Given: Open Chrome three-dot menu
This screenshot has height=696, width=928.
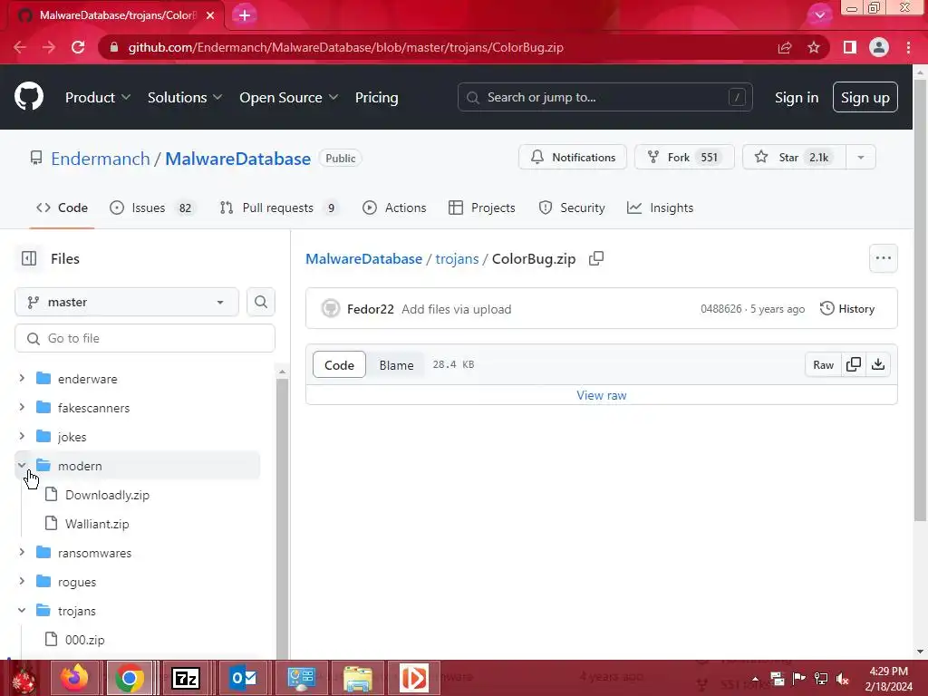Looking at the screenshot, I should click(908, 47).
